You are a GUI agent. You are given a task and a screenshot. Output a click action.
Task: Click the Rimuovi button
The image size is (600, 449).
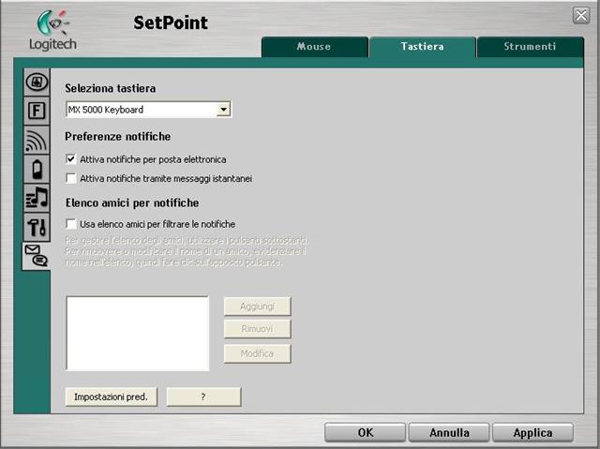click(x=257, y=329)
